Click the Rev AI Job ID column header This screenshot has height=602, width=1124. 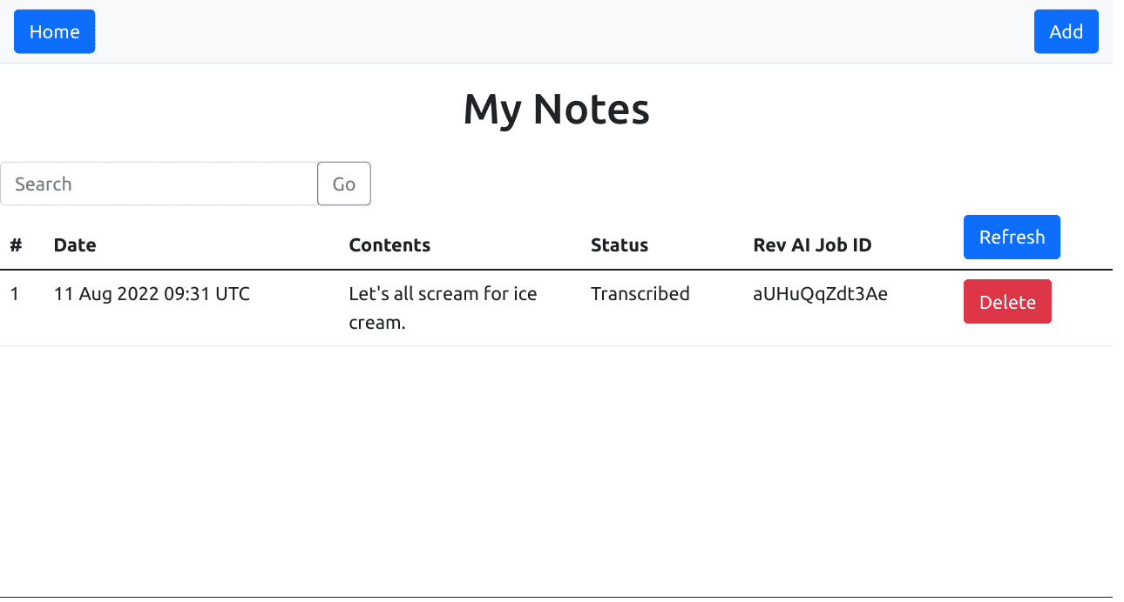(x=812, y=244)
